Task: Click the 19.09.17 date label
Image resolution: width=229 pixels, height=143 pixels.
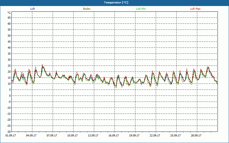Action: [x=134, y=136]
